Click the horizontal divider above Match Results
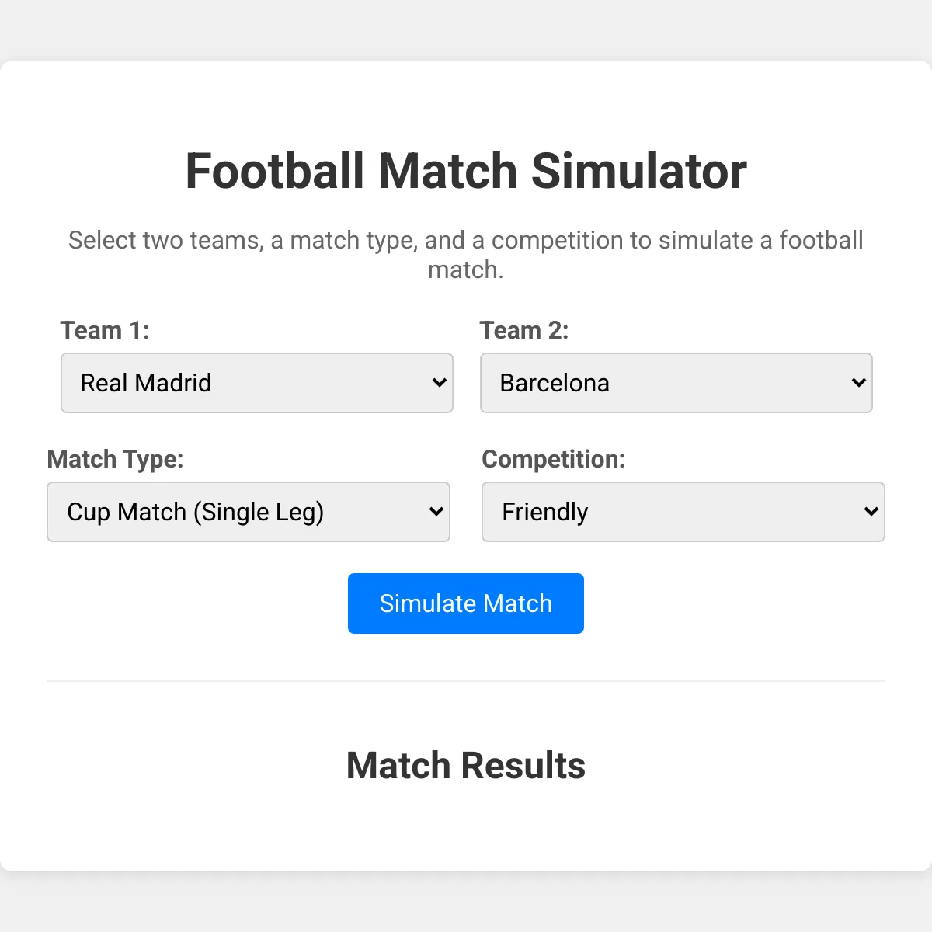932x932 pixels. 466,681
